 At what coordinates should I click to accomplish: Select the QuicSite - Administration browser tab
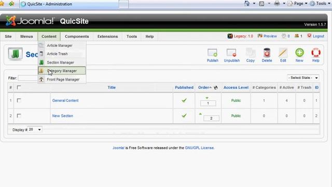point(69,4)
